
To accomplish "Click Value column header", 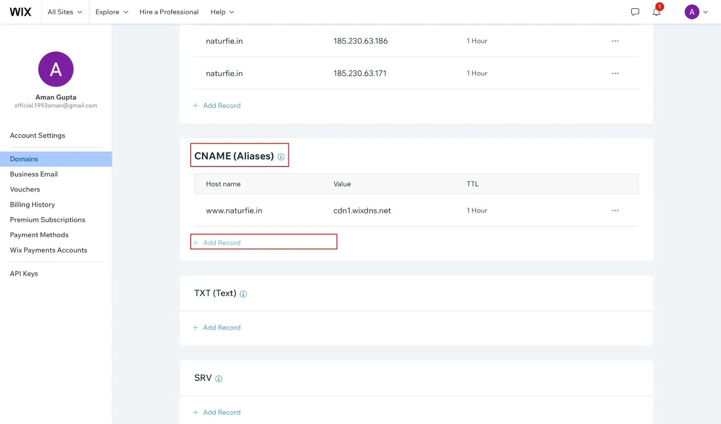I will tap(342, 184).
